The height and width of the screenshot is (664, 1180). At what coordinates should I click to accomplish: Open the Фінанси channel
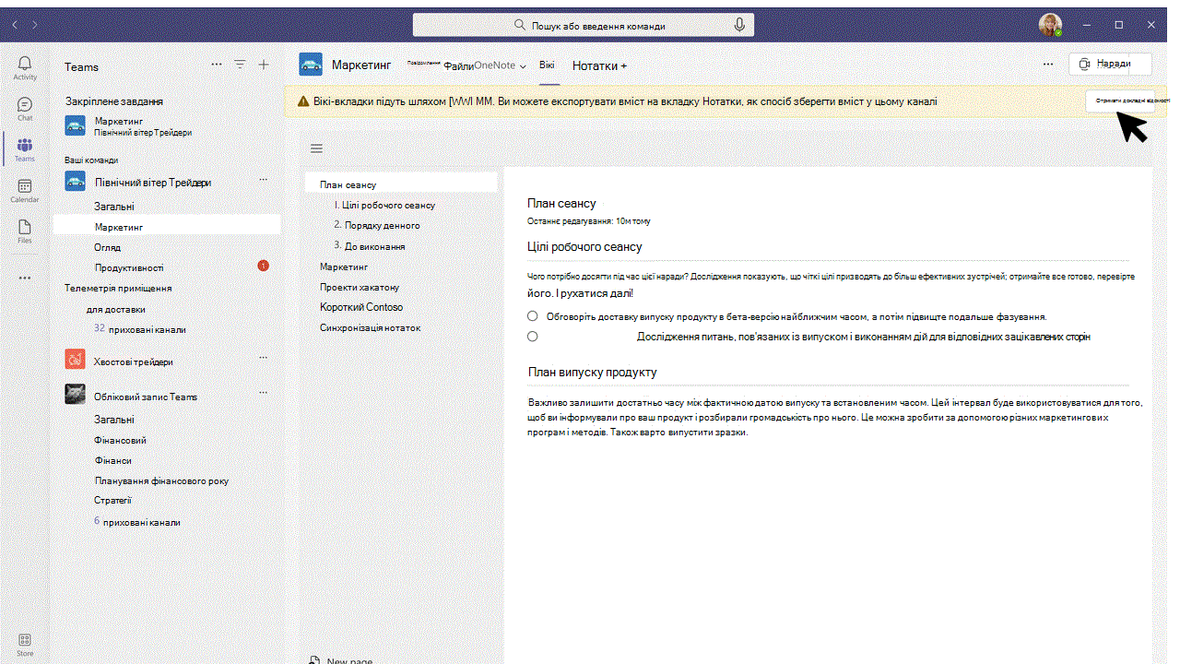(x=112, y=460)
